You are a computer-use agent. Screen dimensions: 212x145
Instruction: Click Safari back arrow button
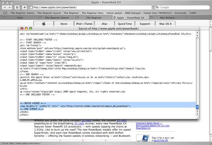4,7
